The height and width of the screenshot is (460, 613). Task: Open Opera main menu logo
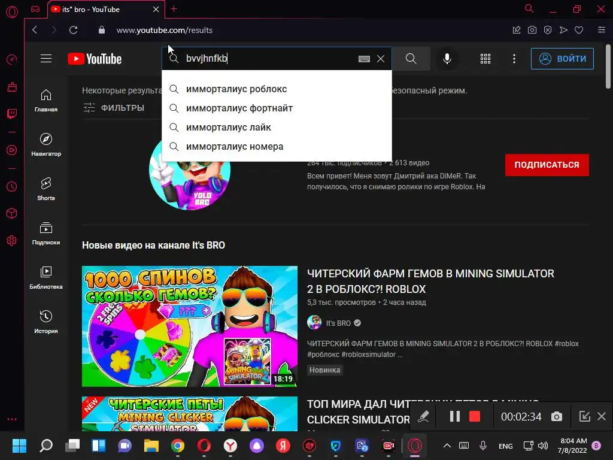(12, 12)
